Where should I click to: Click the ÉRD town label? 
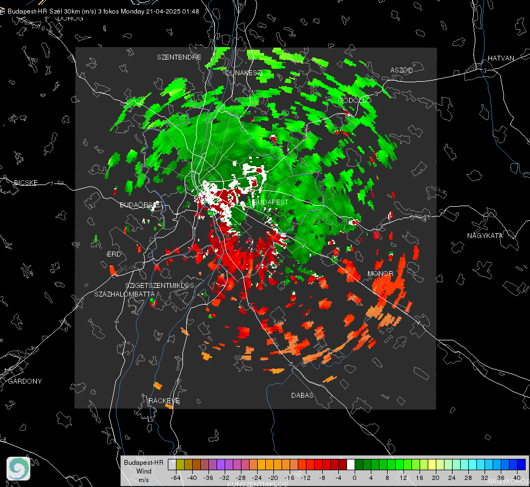pos(114,254)
